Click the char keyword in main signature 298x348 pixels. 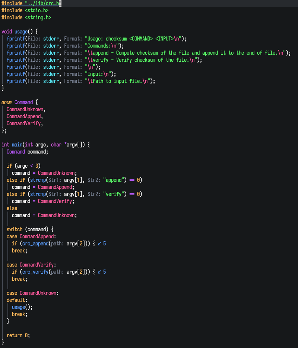[x=56, y=145]
